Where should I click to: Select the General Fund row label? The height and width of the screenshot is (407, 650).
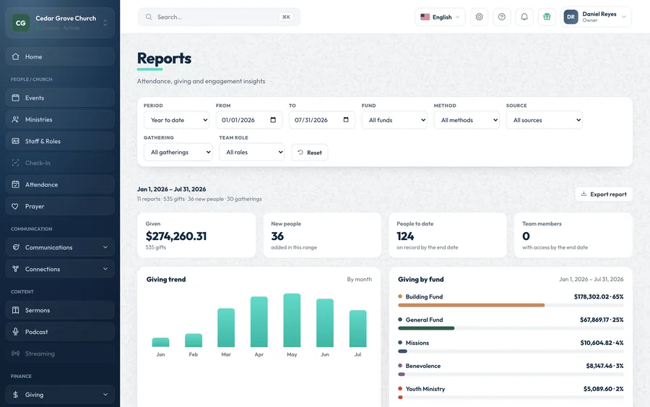pos(424,320)
